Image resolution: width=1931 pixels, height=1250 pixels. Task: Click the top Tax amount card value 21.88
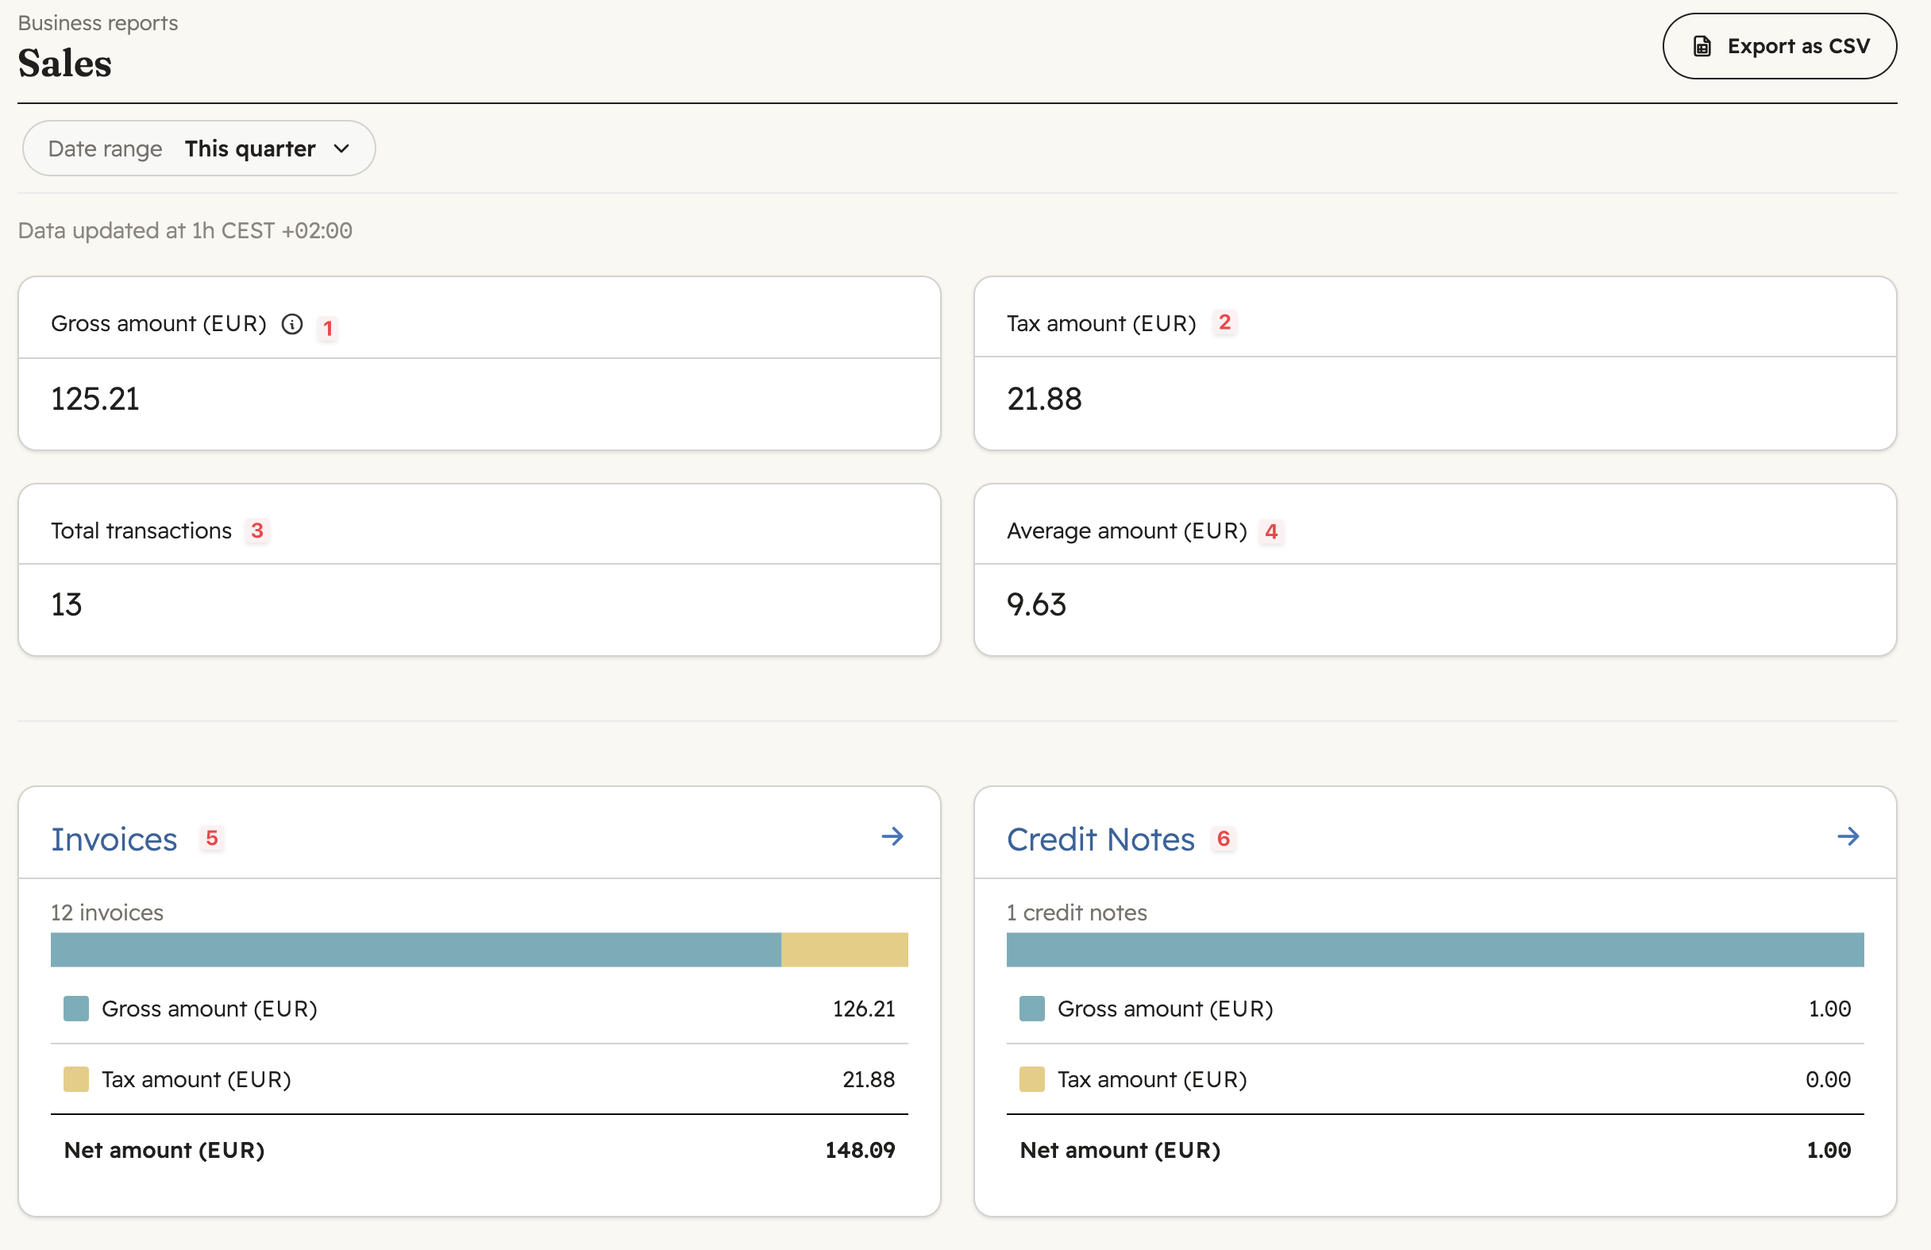tap(1044, 399)
